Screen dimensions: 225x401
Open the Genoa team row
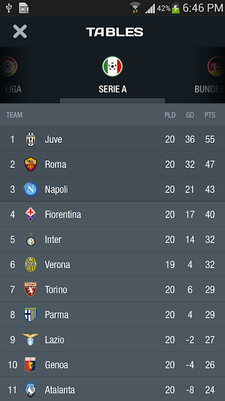click(112, 365)
